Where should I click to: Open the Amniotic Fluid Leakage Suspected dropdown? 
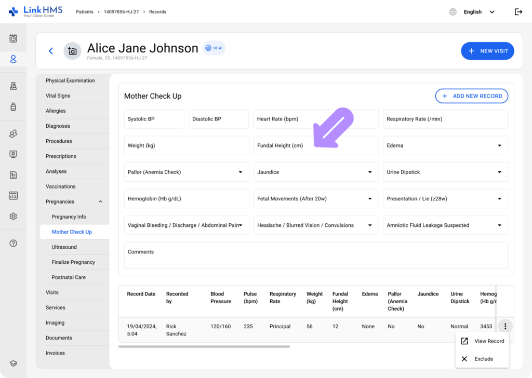445,225
